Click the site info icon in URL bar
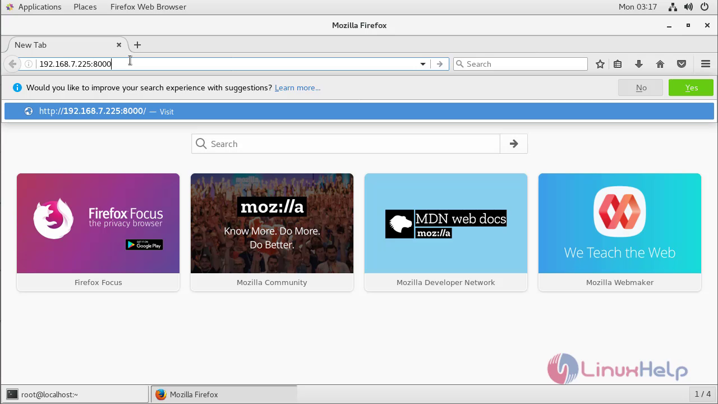Screen dimensions: 718x404 coord(29,64)
